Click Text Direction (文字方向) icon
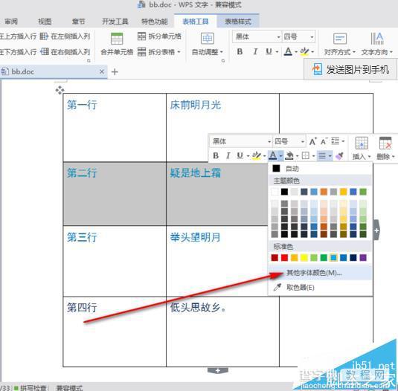The width and height of the screenshot is (398, 391). 377,39
